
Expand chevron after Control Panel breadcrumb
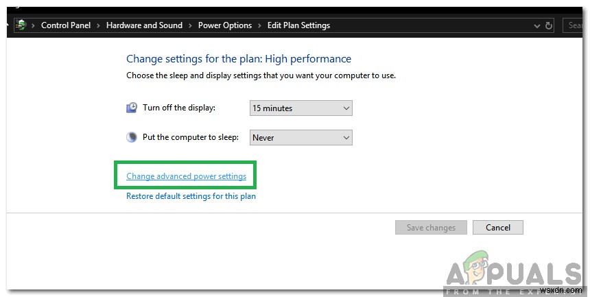click(x=97, y=25)
